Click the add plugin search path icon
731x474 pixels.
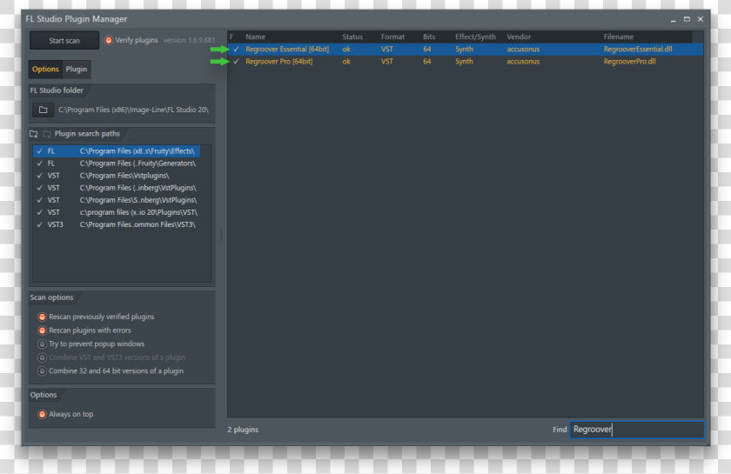(34, 134)
